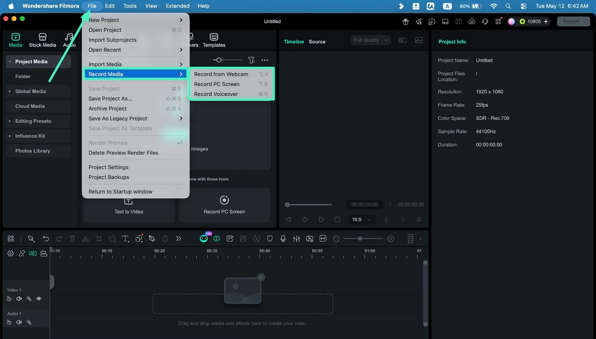Viewport: 596px width, 339px height.
Task: Open the Edit menu in menu bar
Action: (110, 6)
